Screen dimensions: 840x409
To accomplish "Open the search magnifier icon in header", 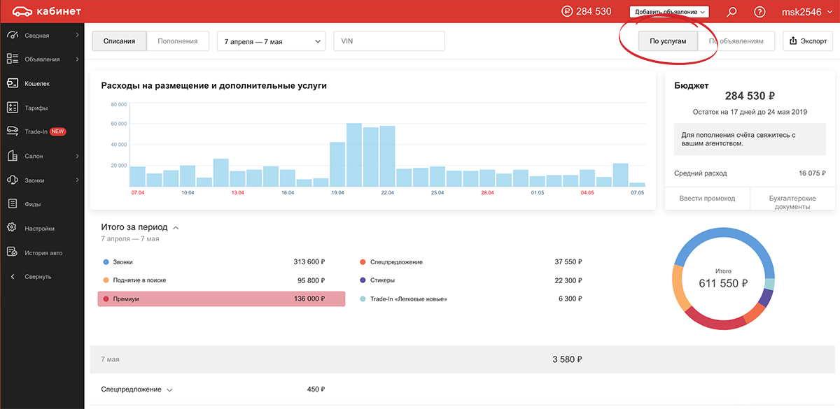I will click(x=732, y=12).
